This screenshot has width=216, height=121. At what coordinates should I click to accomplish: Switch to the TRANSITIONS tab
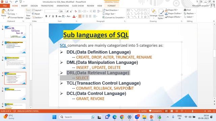tap(47, 6)
